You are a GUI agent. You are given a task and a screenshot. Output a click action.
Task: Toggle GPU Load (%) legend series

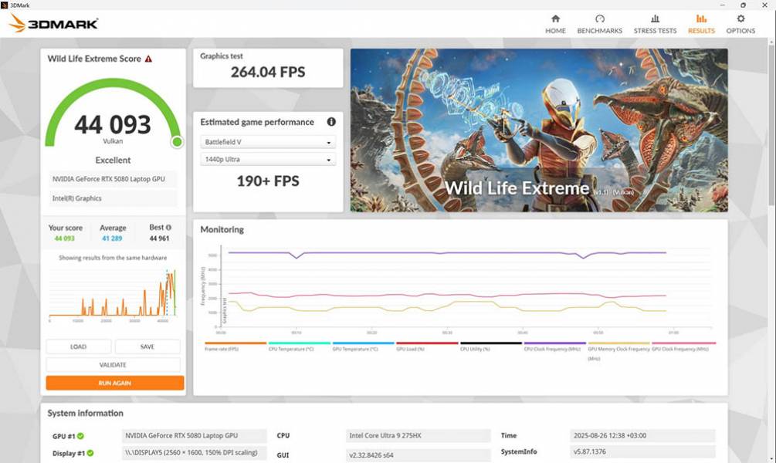[x=426, y=349]
